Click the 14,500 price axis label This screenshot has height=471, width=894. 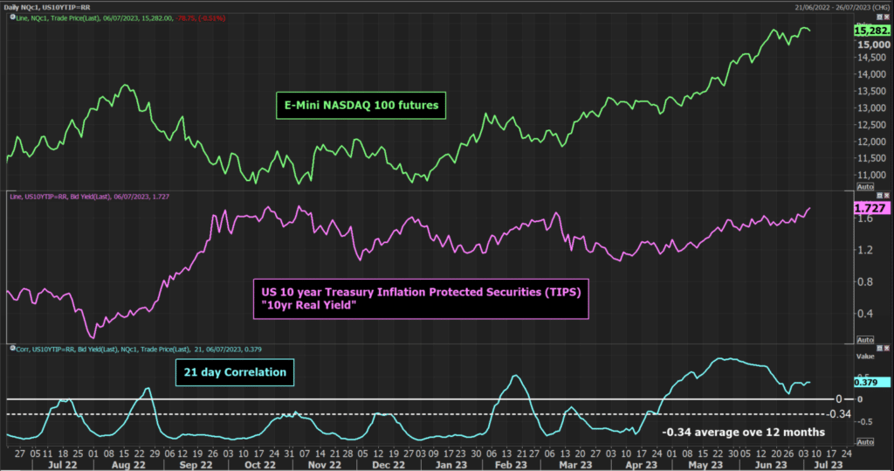(872, 58)
